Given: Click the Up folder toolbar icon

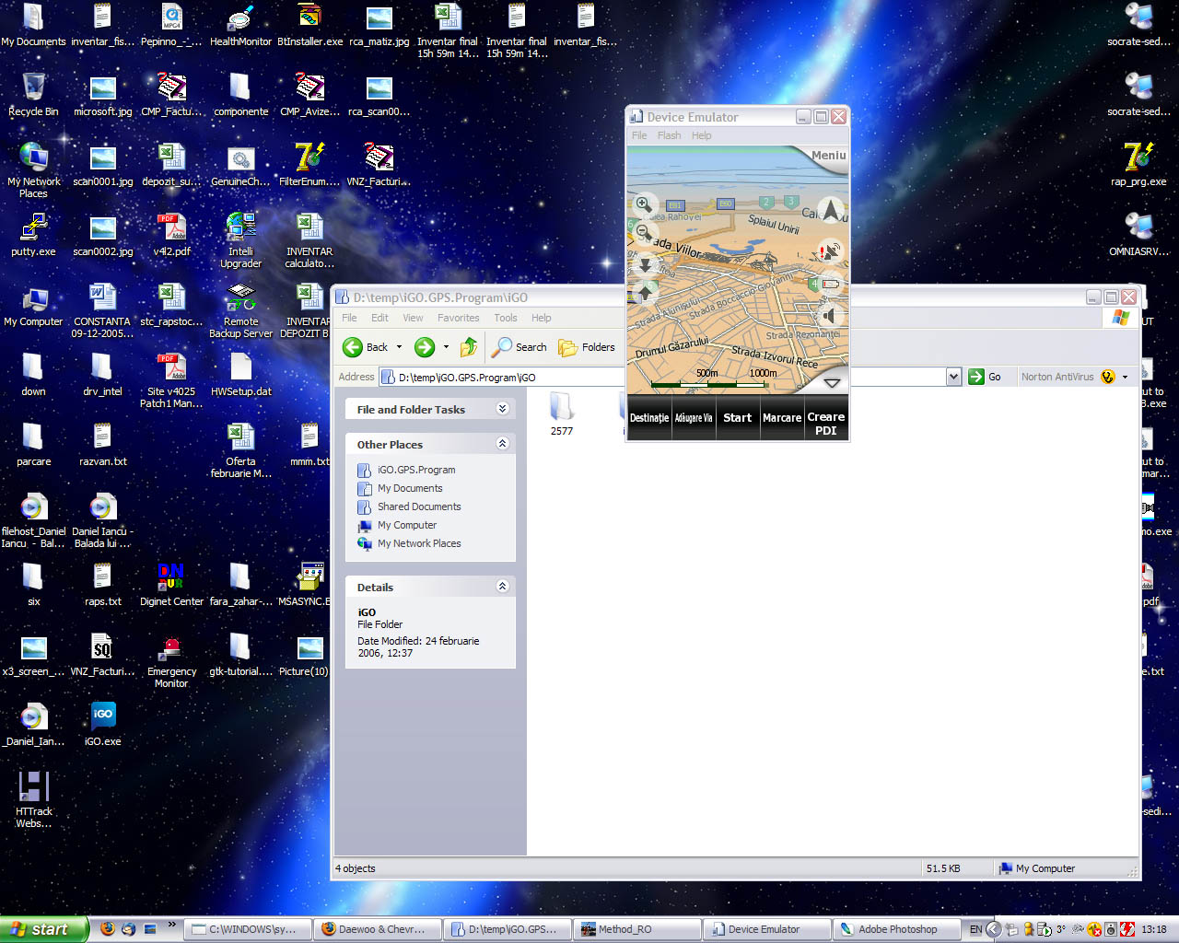Looking at the screenshot, I should pyautogui.click(x=469, y=347).
